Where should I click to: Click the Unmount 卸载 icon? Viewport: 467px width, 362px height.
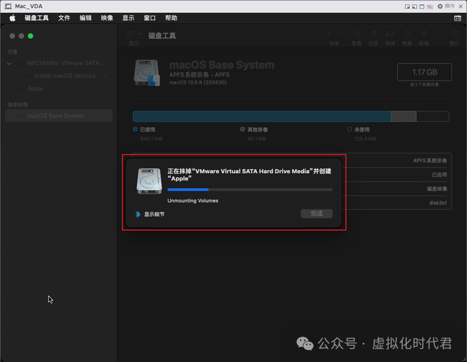click(x=423, y=33)
